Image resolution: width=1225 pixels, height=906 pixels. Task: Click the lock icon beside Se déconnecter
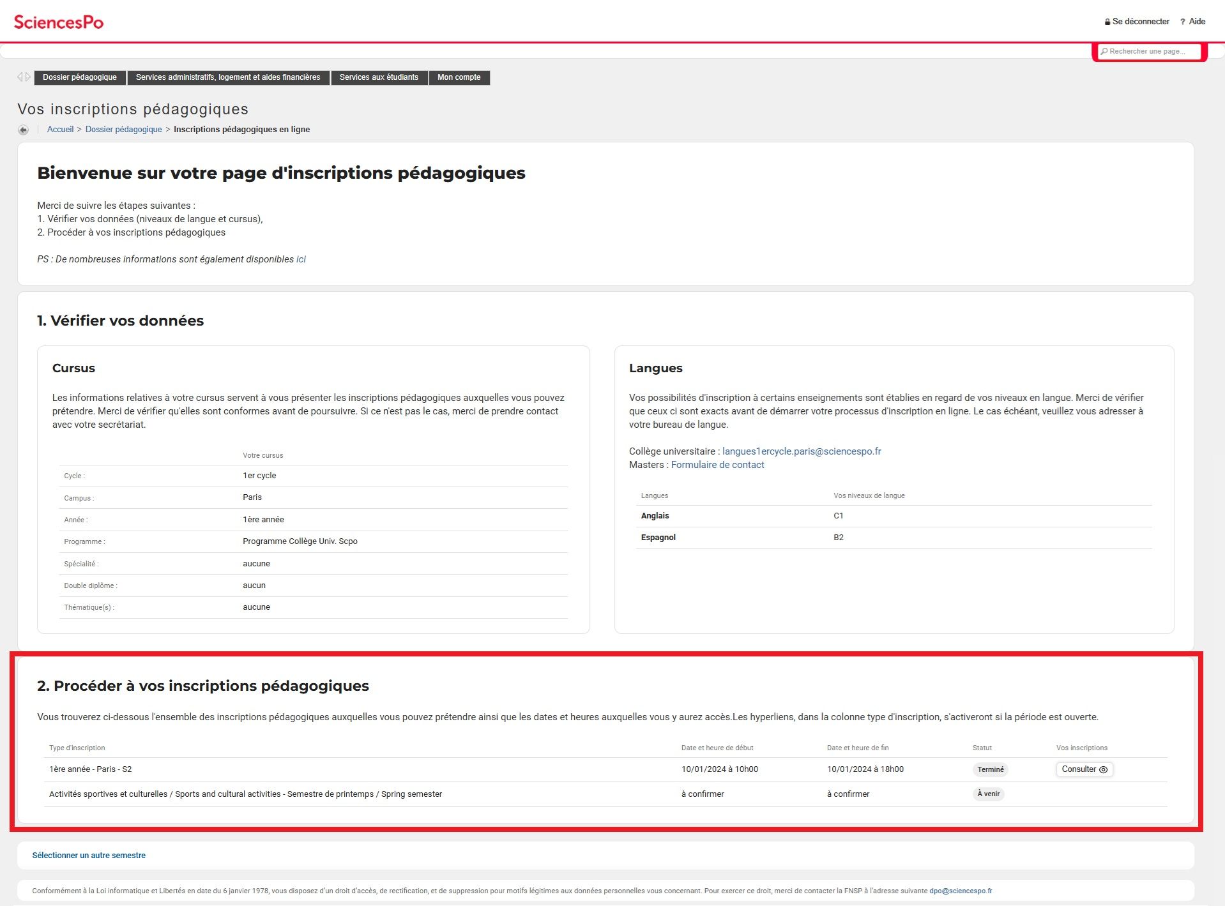1107,20
